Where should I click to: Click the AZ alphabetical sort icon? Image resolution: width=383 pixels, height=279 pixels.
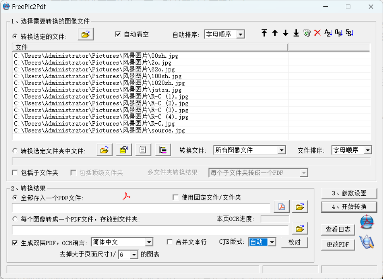click(x=328, y=33)
